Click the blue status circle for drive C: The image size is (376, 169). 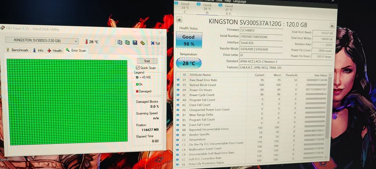[176, 3]
